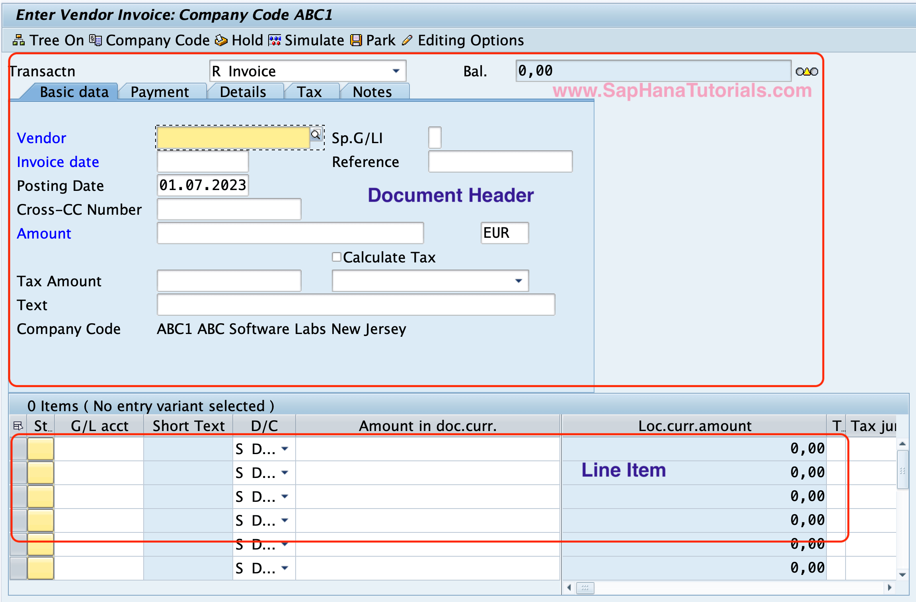Click the Park save icon

[355, 40]
